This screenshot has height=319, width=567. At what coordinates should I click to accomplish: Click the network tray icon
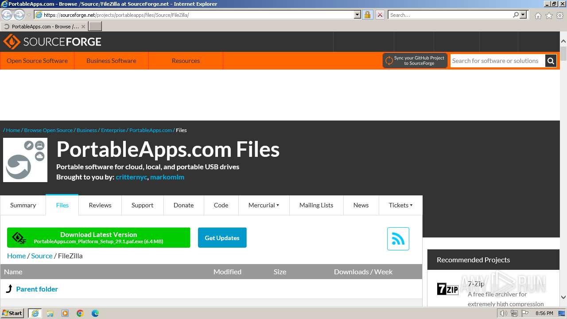pyautogui.click(x=514, y=313)
